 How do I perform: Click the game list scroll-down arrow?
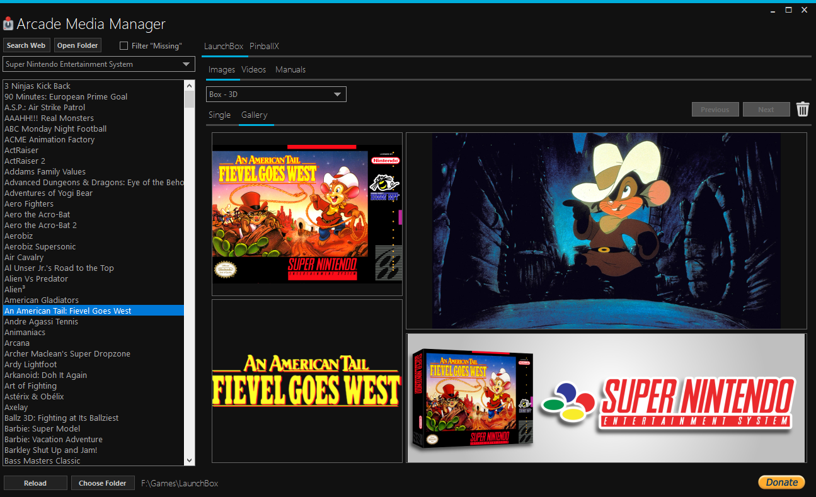pos(190,460)
